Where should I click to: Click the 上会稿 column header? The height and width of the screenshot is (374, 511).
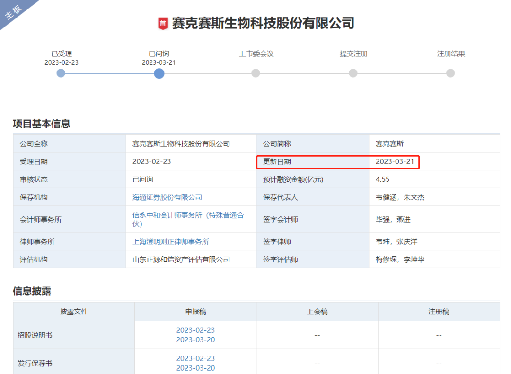click(x=317, y=312)
